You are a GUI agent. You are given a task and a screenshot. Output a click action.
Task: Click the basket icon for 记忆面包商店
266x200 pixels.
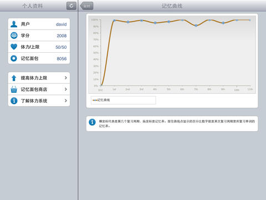(x=14, y=89)
